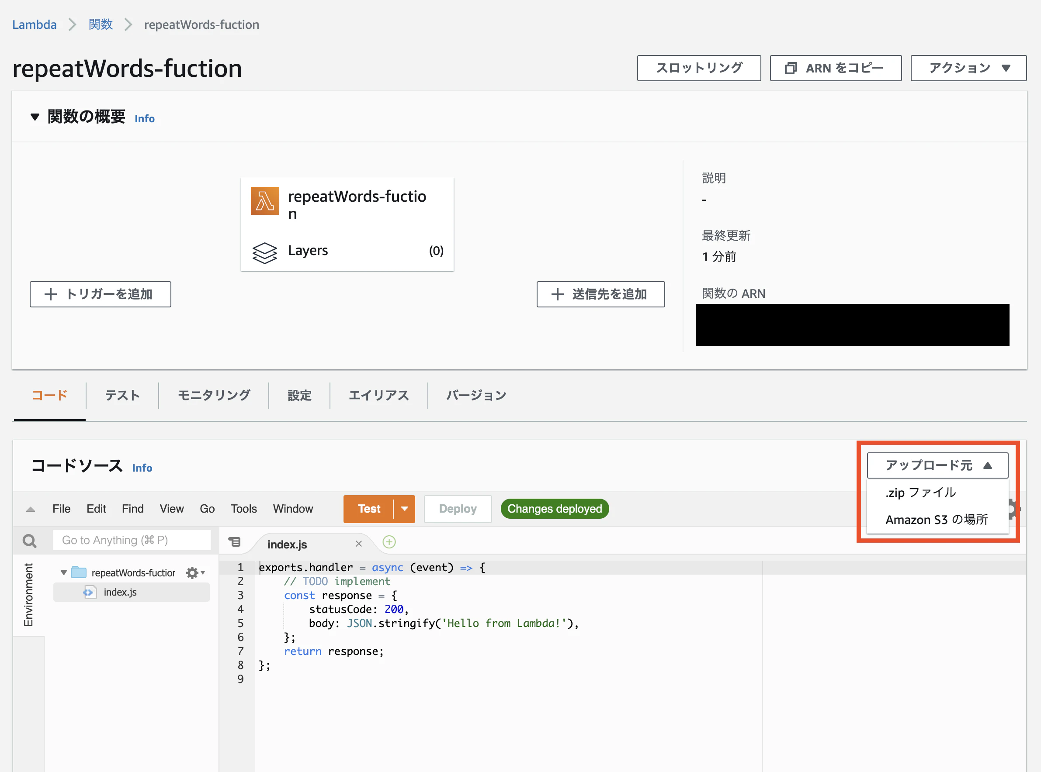The height and width of the screenshot is (772, 1041).
Task: Click Layers row in the function card
Action: (x=347, y=251)
